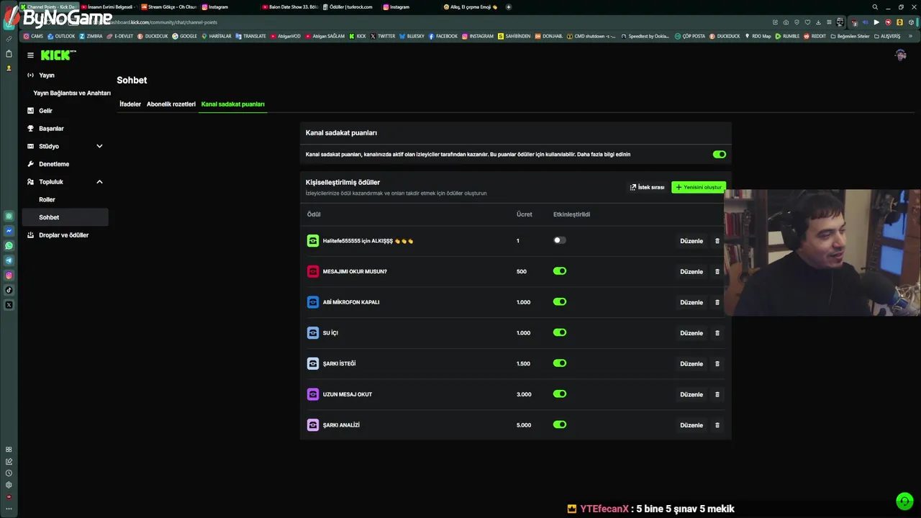Delete the SU İÇ reward
This screenshot has height=518, width=921.
click(x=717, y=333)
